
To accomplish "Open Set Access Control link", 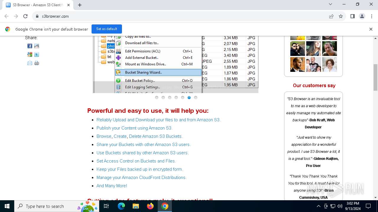I will coord(136,161).
